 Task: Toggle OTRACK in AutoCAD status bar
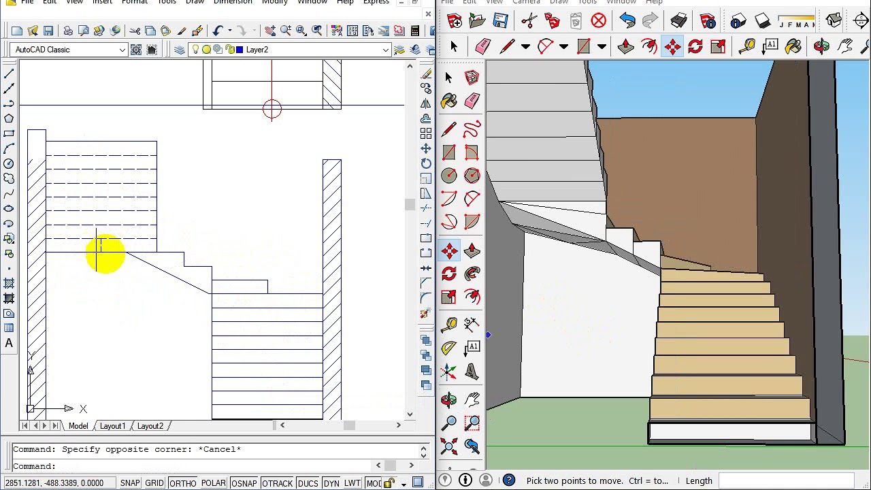277,483
